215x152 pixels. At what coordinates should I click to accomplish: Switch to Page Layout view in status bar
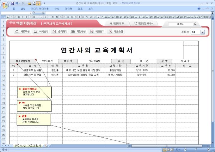(169, 149)
